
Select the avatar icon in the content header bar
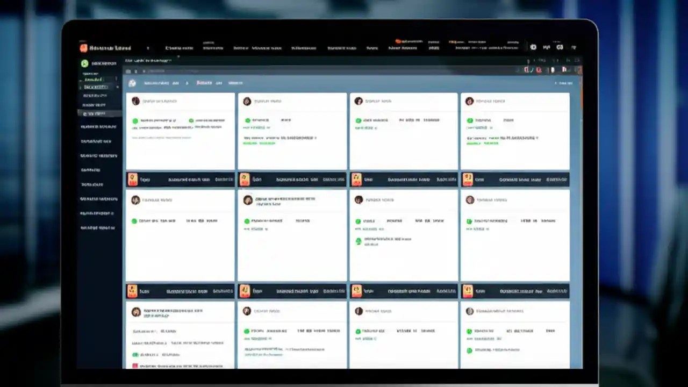click(132, 83)
